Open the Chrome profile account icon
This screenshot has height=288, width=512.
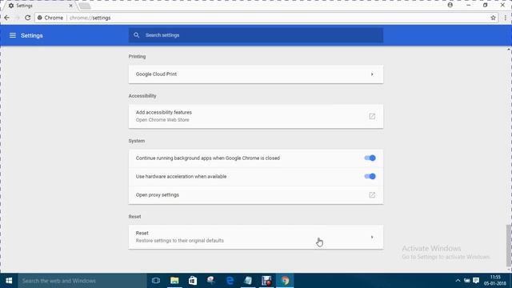pos(450,5)
